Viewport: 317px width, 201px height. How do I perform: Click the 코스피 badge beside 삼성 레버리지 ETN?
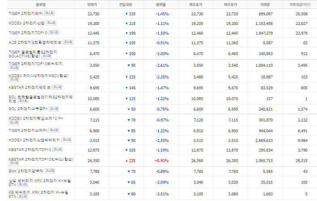23,185
